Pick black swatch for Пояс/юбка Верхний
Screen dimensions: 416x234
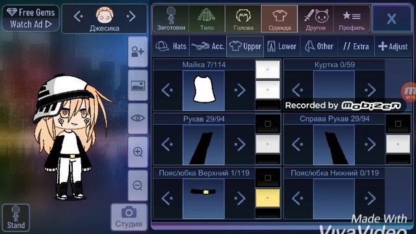click(x=268, y=177)
